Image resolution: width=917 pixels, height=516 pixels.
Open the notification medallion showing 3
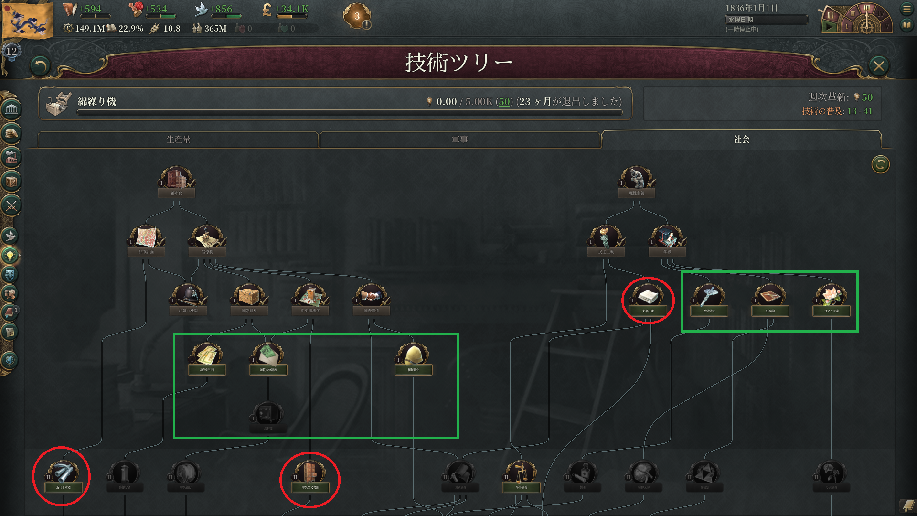point(357,16)
